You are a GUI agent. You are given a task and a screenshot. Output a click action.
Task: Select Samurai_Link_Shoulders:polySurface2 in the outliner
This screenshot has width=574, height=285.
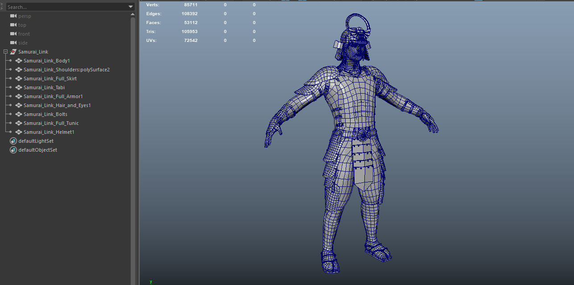(x=66, y=70)
